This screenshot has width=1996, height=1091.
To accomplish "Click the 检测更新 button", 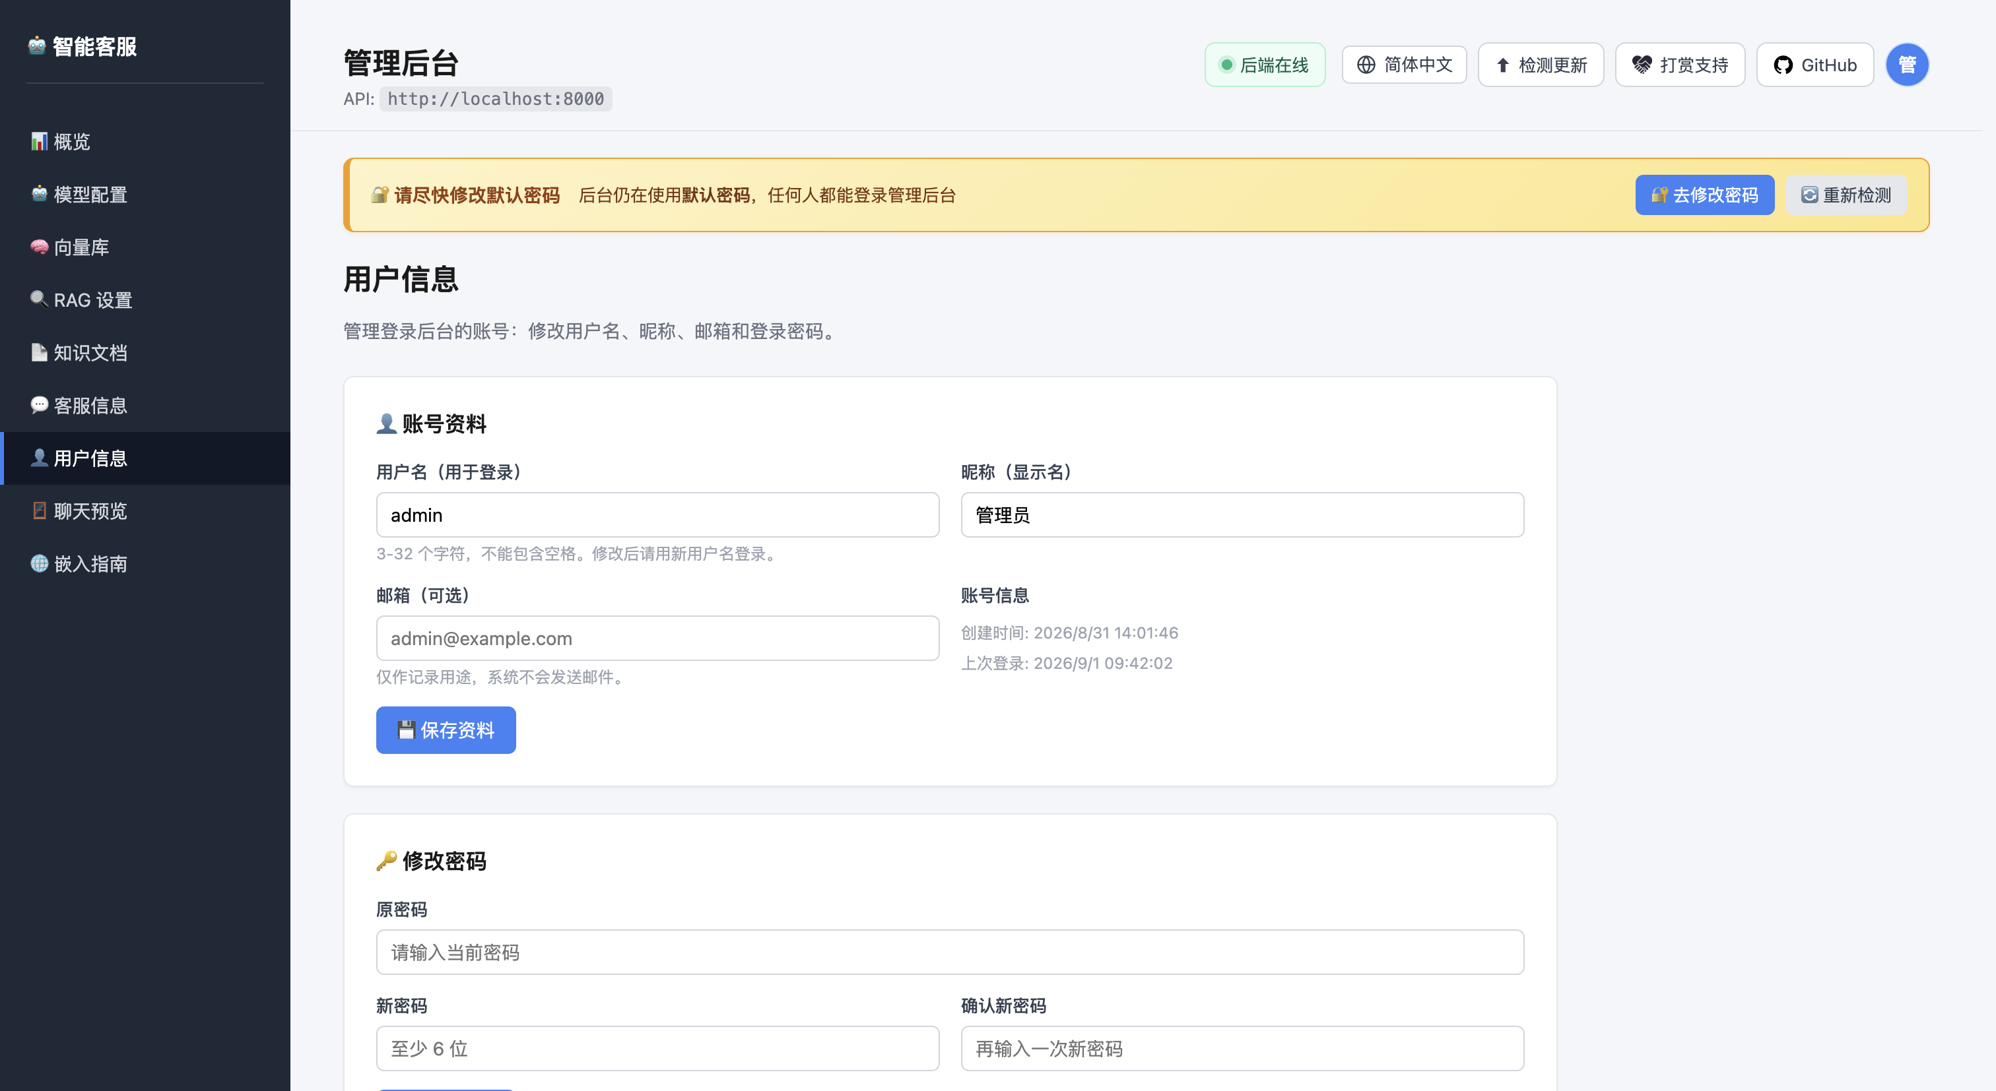I will coord(1541,65).
